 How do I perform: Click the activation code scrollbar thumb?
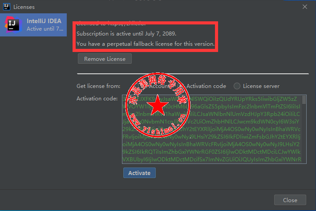tap(304, 100)
